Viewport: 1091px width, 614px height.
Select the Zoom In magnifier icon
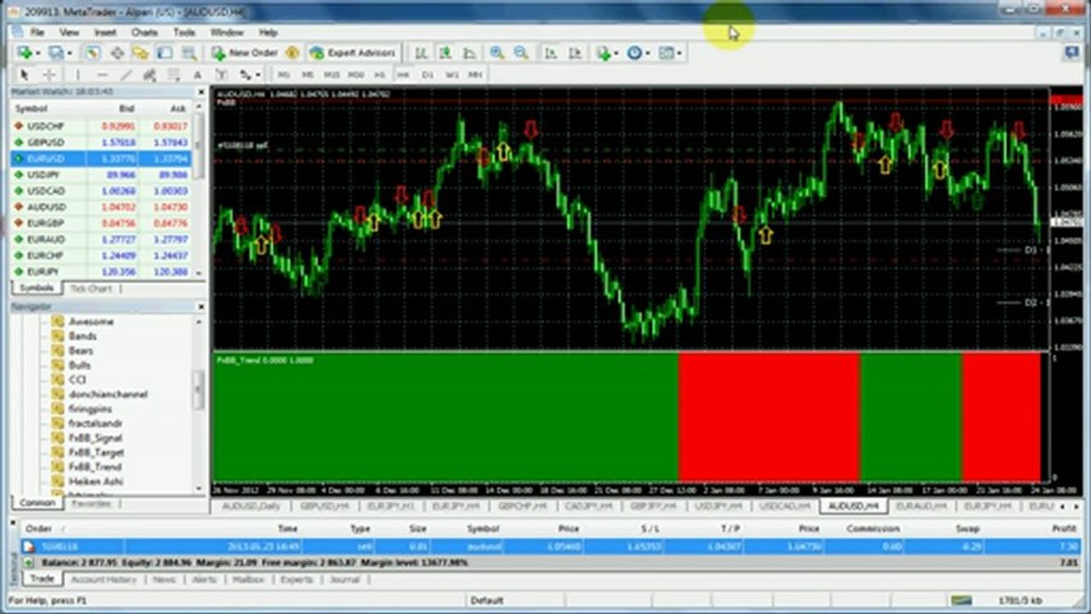(496, 53)
